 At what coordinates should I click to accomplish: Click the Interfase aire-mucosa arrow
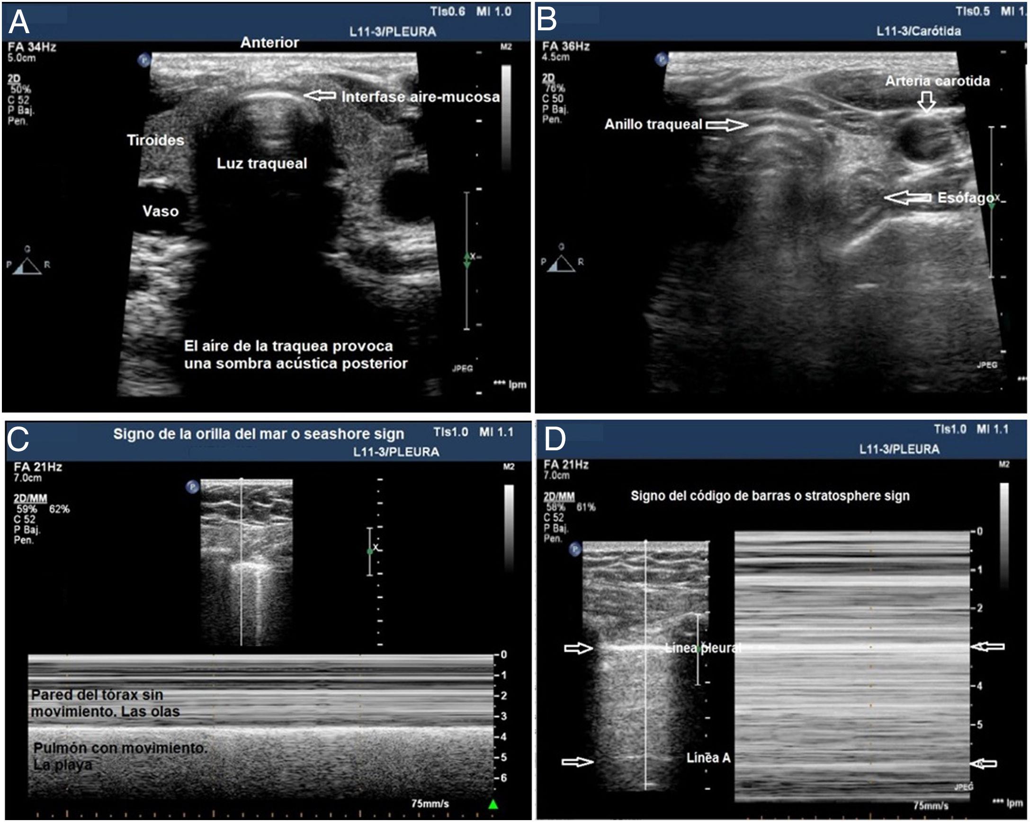click(x=320, y=96)
